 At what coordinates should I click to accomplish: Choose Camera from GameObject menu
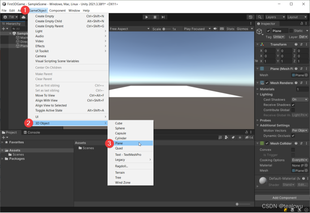click(x=68, y=56)
